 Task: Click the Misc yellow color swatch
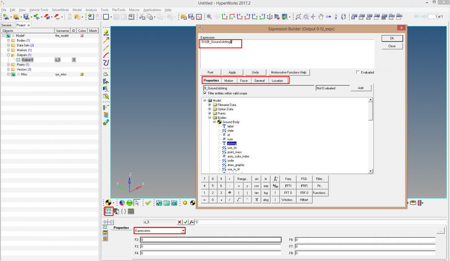tap(82, 74)
